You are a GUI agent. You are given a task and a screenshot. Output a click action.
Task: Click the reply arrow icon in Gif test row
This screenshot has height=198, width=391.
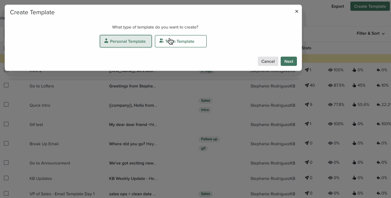tap(378, 124)
